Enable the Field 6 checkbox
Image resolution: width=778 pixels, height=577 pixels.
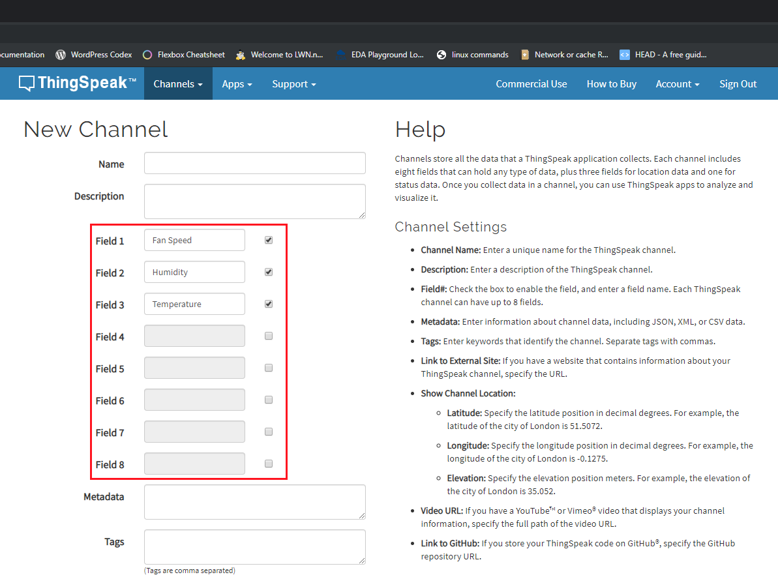pos(269,400)
